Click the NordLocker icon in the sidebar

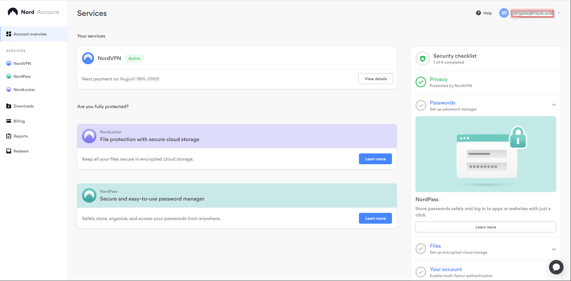[x=9, y=89]
